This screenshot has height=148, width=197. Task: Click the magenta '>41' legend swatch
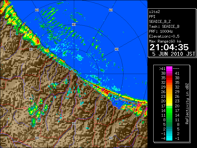click(169, 68)
